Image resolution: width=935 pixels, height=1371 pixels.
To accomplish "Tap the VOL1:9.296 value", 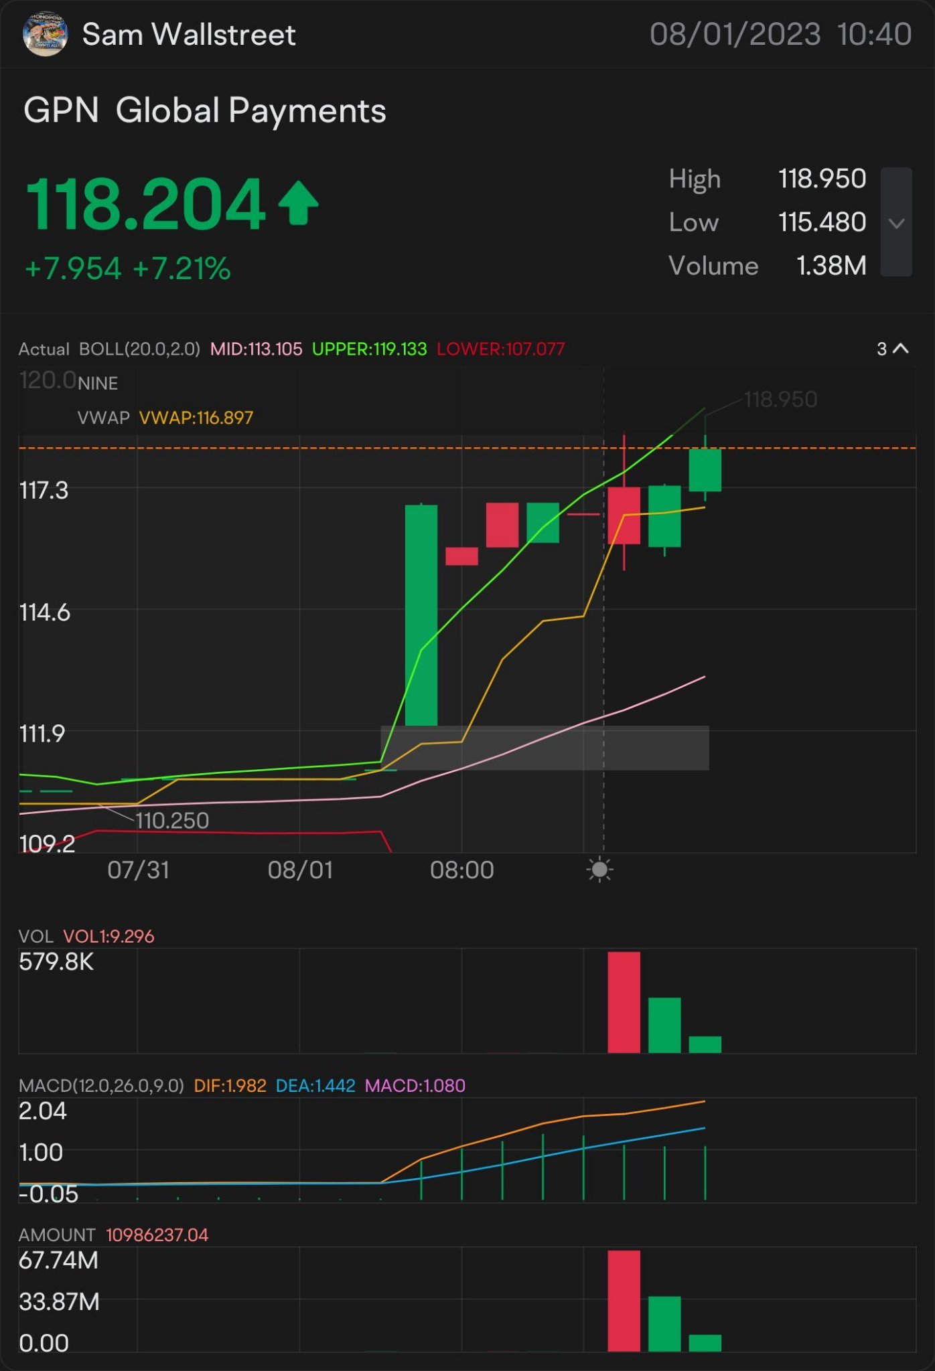I will [x=109, y=936].
